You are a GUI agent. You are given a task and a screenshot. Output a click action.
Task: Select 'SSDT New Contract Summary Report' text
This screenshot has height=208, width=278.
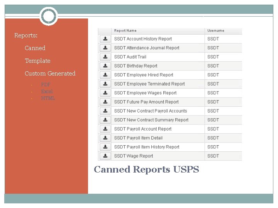click(151, 120)
